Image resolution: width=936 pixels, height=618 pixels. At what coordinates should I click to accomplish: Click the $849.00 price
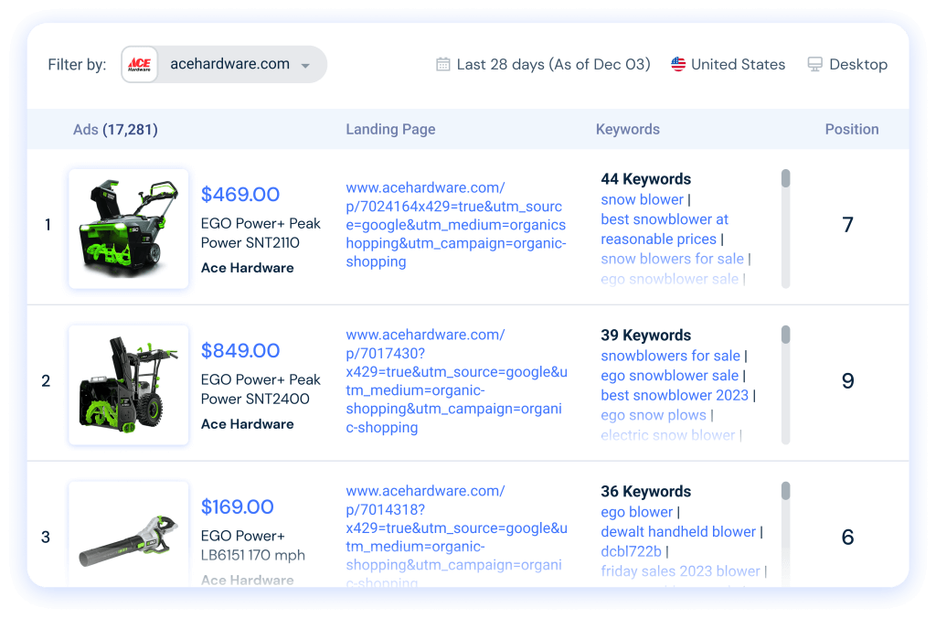coord(240,351)
